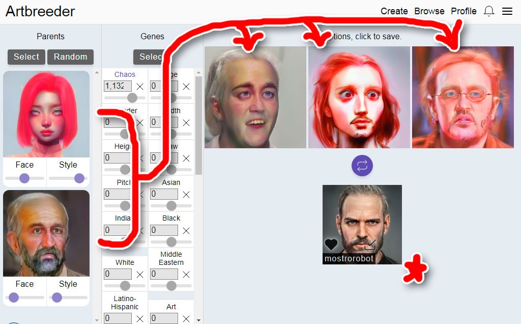Click the mostrorobot username label
Screen dimensions: 521x324
coord(349,258)
